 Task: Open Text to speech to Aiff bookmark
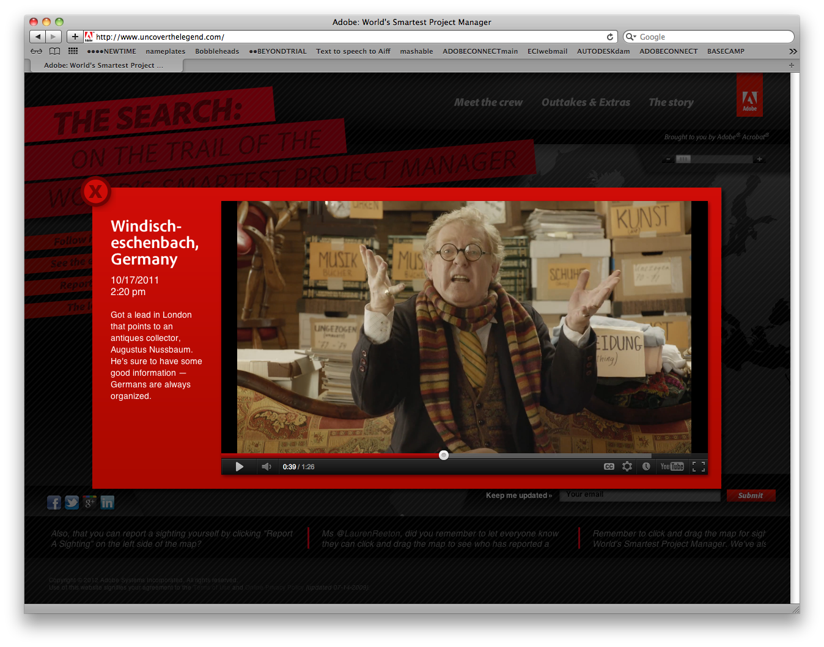353,51
